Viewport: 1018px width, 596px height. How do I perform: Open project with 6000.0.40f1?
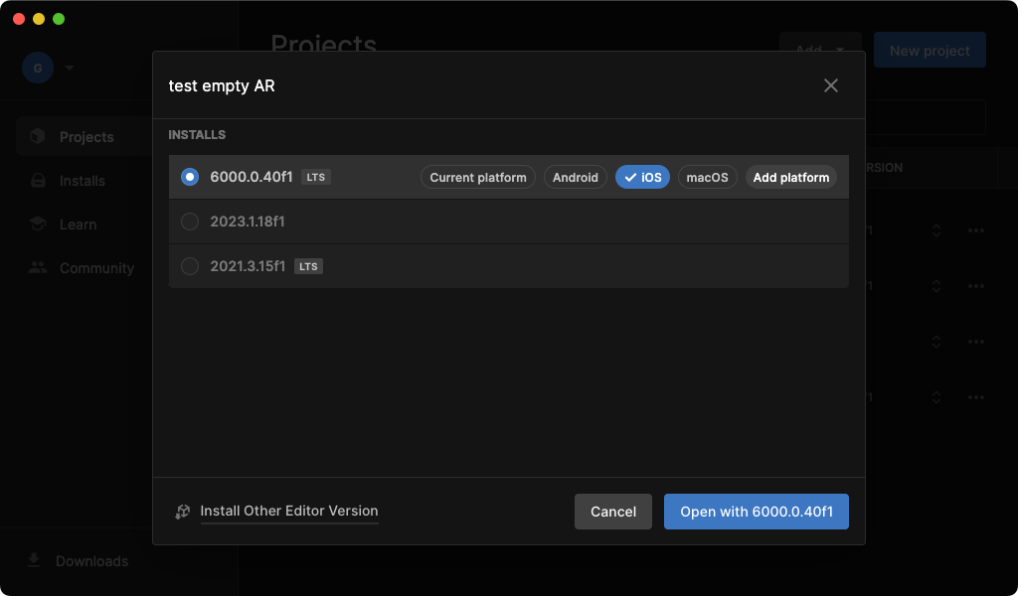(757, 512)
